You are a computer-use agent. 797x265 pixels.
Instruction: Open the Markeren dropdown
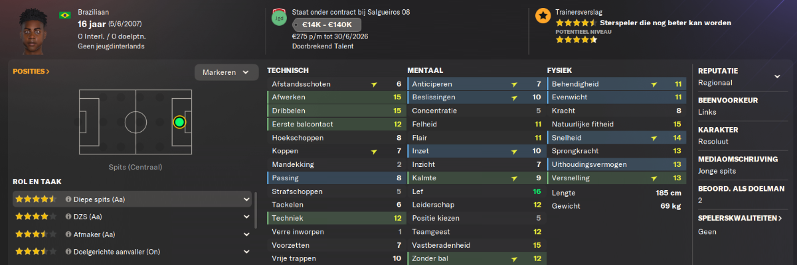tap(226, 72)
